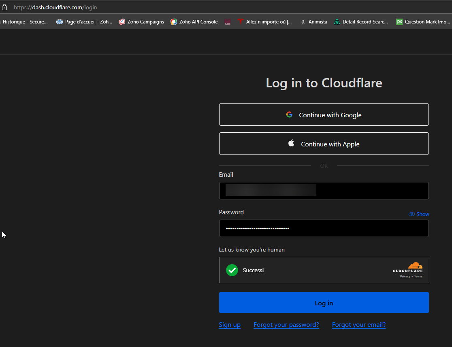Click the eye icon next to Show
This screenshot has width=452, height=347.
click(411, 214)
